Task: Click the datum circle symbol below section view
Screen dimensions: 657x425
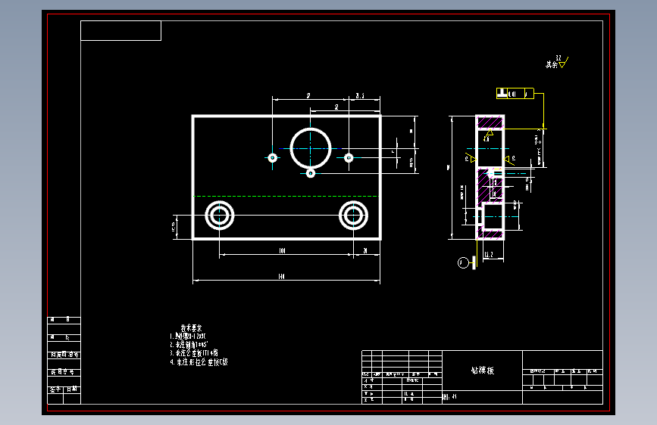Action: tap(463, 262)
